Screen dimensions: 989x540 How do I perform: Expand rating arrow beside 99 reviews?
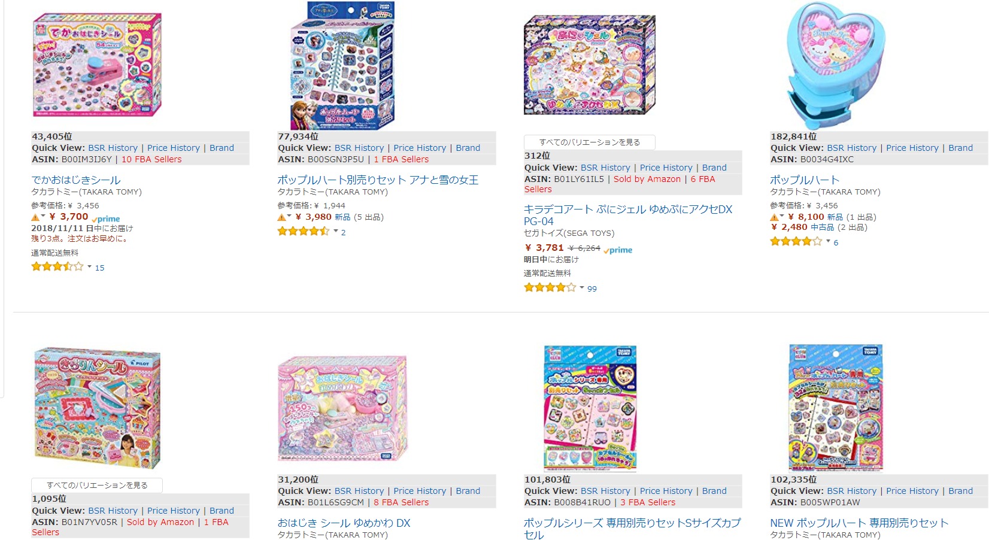(581, 287)
